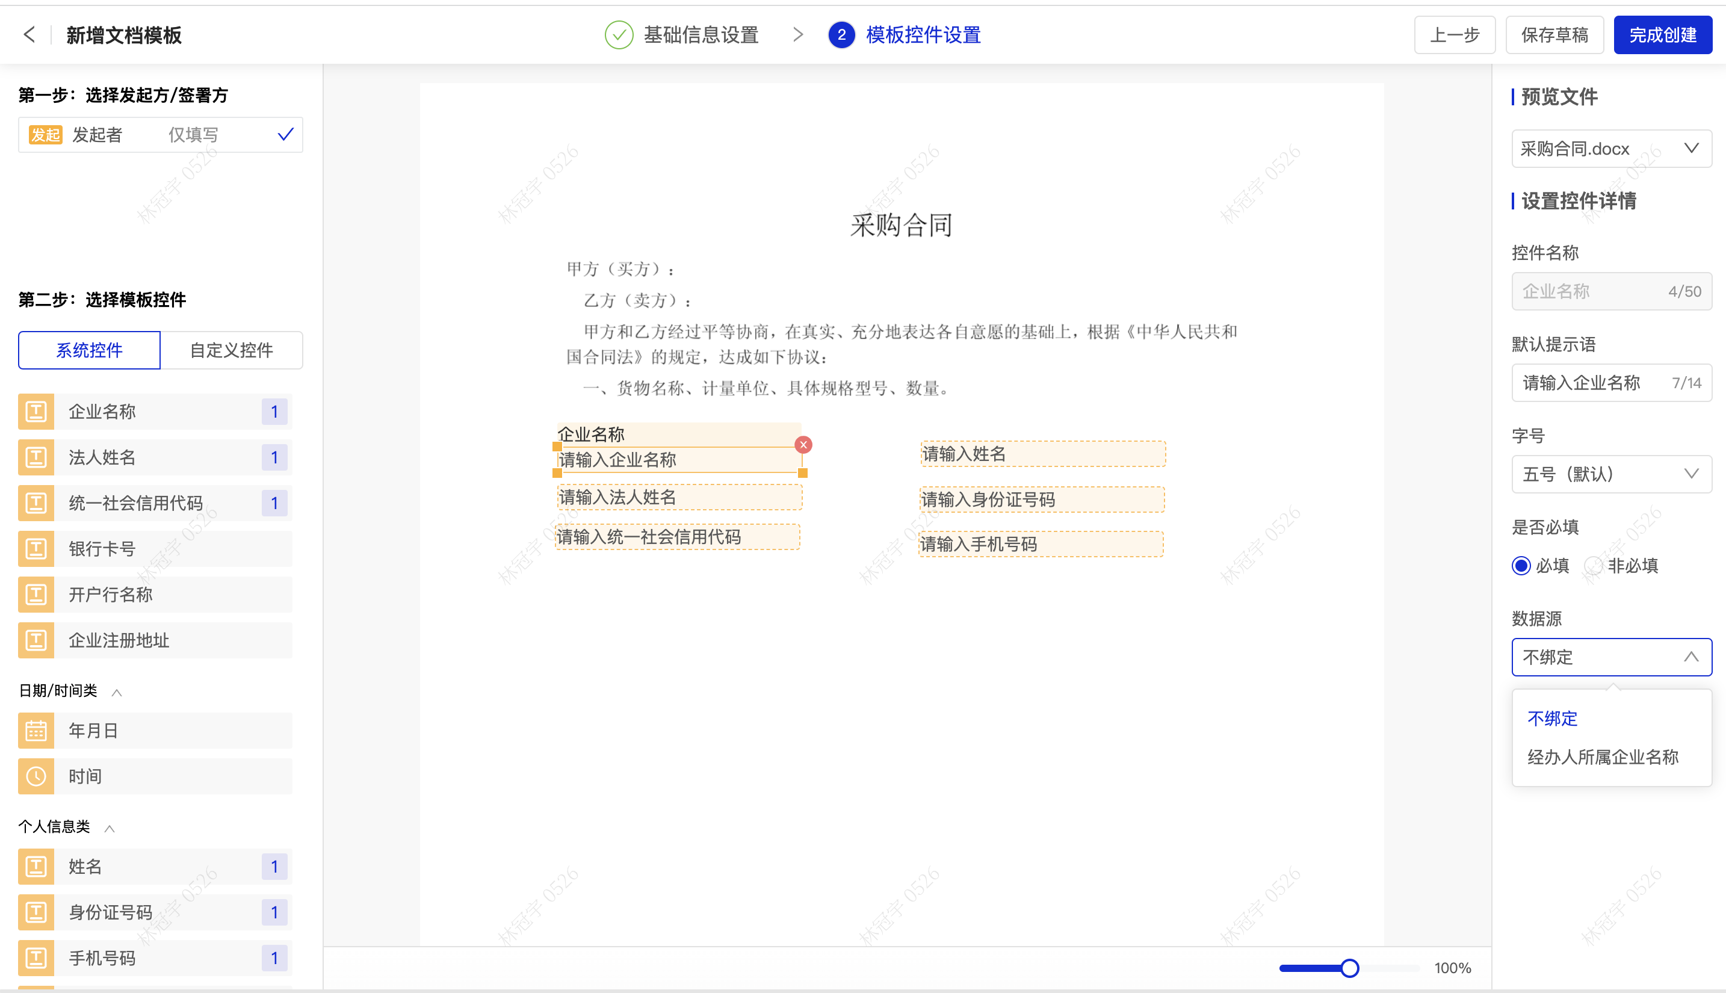The image size is (1726, 993).
Task: Click the green check icon at 基础信息设置
Action: [619, 35]
